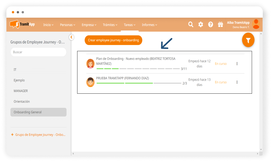Click the search magnifier icon
272x162 pixels.
190,25
